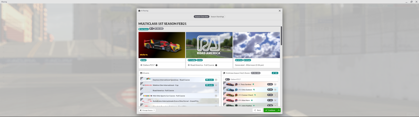Click Tony Gardner's 84% skill badge
Viewport: 419px width, 117px height.
pyautogui.click(x=270, y=84)
